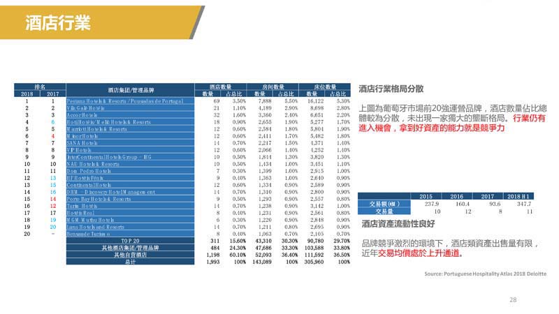This screenshot has width=559, height=314.
Task: Click the heading 酒店資產流動性良好
Action: point(398,223)
